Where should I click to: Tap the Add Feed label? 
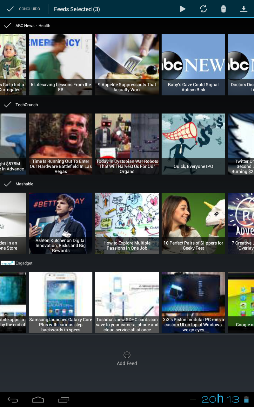(x=127, y=363)
